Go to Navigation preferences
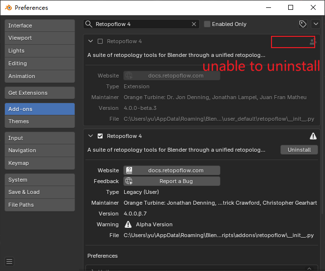This screenshot has height=271, width=325. coord(40,150)
